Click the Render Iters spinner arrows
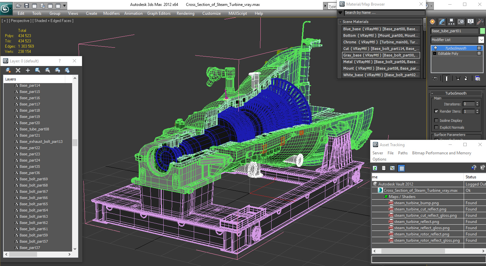 point(477,111)
